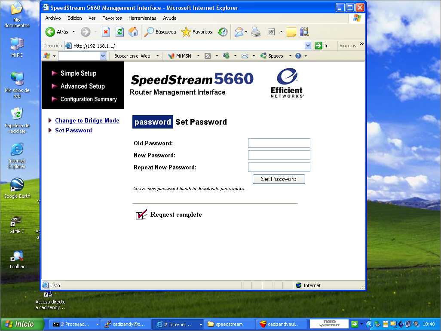
Task: Open the address bar dropdown arrow
Action: pos(308,46)
